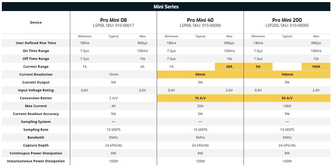
Task: Click the highlighted 5A minimum current cell
Action: [258, 66]
